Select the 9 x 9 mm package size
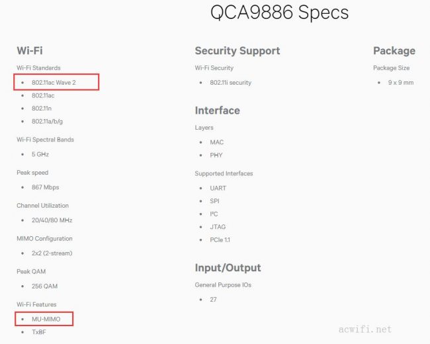Image resolution: width=430 pixels, height=344 pixels. (401, 83)
